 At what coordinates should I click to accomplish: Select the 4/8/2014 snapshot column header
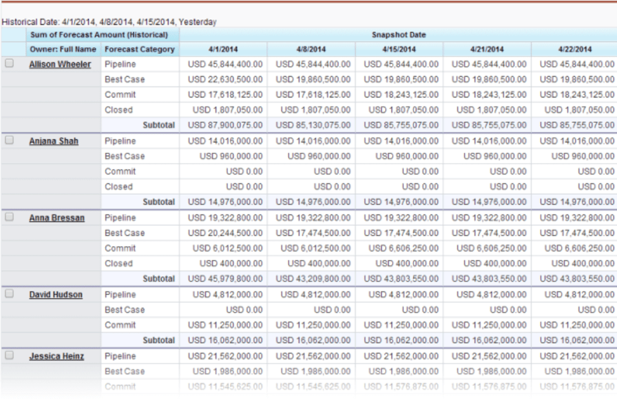(x=311, y=49)
